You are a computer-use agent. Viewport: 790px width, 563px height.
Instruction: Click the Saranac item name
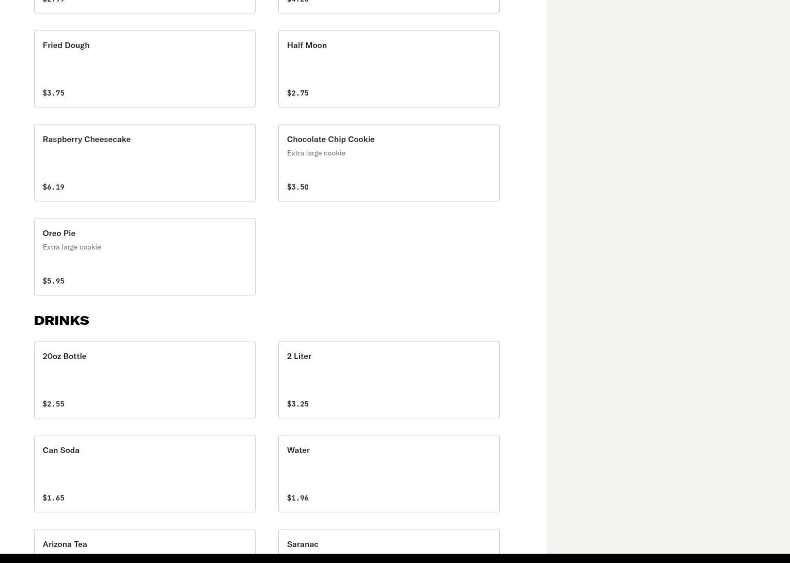coord(303,544)
